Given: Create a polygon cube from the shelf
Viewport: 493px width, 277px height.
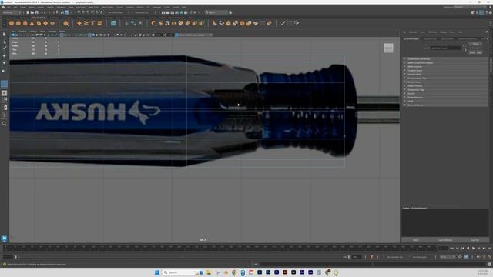Looking at the screenshot, I should (x=18, y=23).
